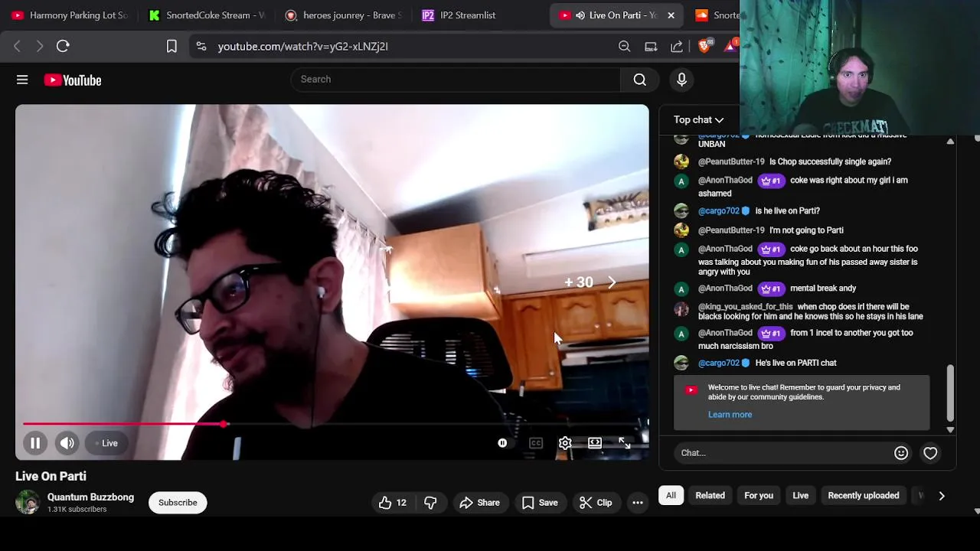Go forward in browser history
Image resolution: width=980 pixels, height=551 pixels.
coord(40,47)
